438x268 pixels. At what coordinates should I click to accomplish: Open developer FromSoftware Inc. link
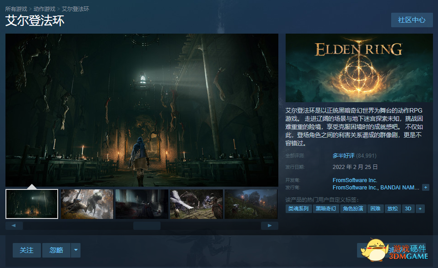coord(355,180)
